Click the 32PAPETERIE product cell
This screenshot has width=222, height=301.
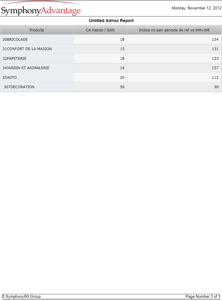click(37, 58)
